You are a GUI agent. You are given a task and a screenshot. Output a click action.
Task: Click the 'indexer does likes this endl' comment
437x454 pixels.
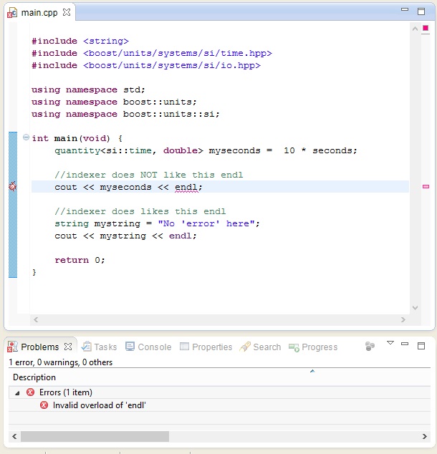[x=140, y=211]
